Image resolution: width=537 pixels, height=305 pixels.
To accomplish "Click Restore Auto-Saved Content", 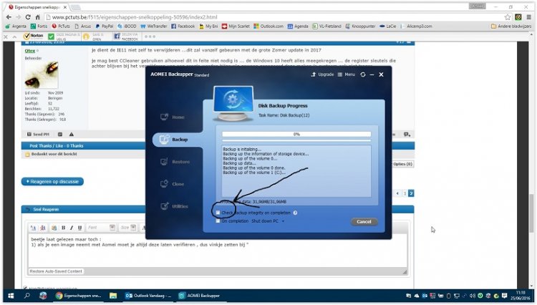I will (56, 271).
